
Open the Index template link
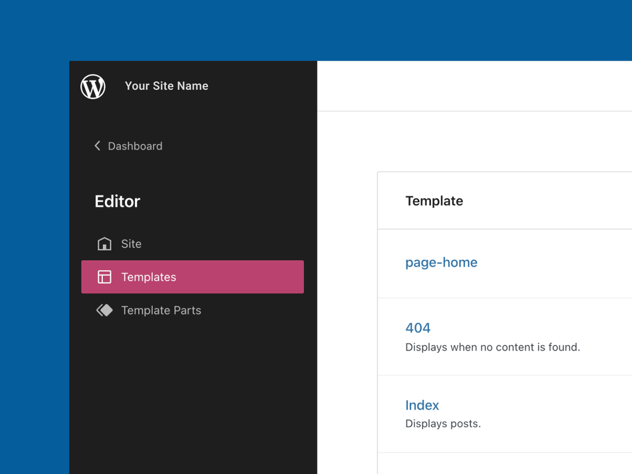(422, 405)
